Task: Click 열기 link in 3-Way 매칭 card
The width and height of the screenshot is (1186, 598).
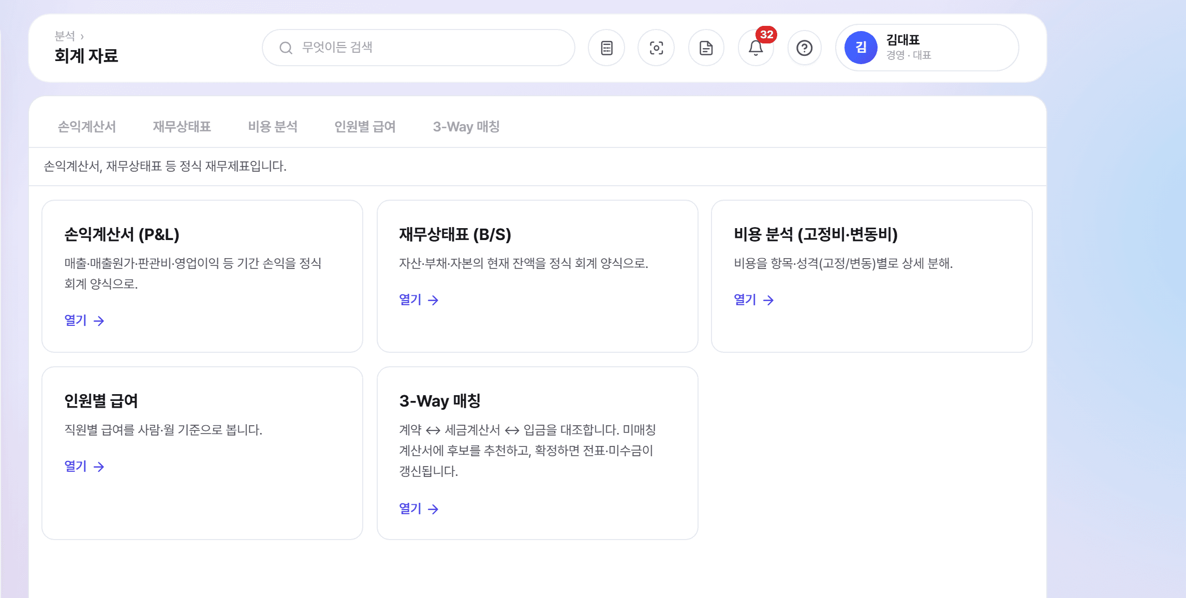Action: coord(419,509)
